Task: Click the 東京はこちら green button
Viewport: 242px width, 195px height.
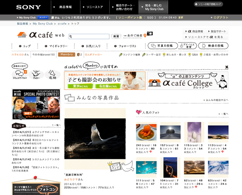Action: point(80,86)
